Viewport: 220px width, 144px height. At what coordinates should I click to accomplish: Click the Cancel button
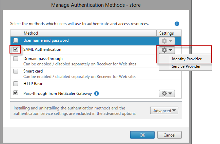tap(169, 135)
